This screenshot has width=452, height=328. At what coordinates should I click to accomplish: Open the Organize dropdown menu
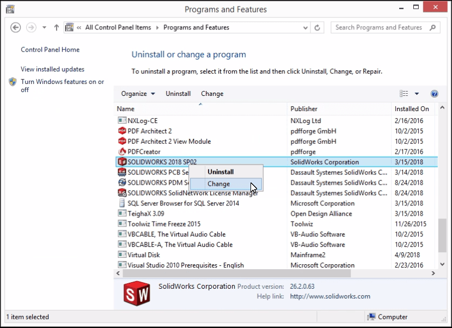[138, 94]
